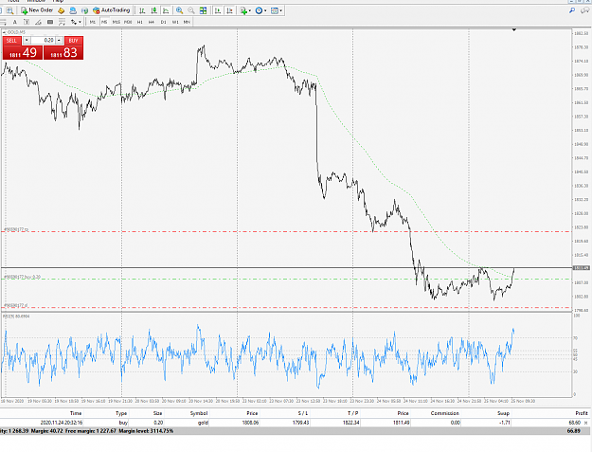Switch to M15 timeframe

(x=116, y=22)
